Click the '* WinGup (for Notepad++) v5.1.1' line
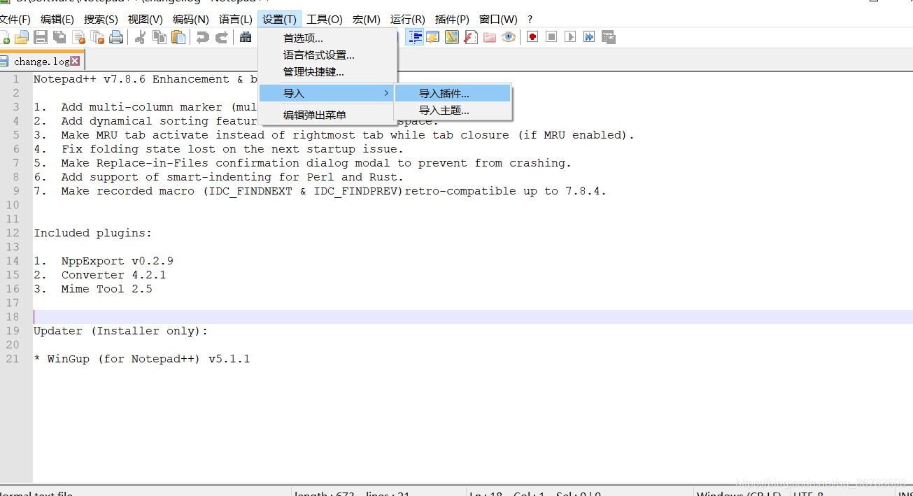Viewport: 913px width, 496px height. 142,359
